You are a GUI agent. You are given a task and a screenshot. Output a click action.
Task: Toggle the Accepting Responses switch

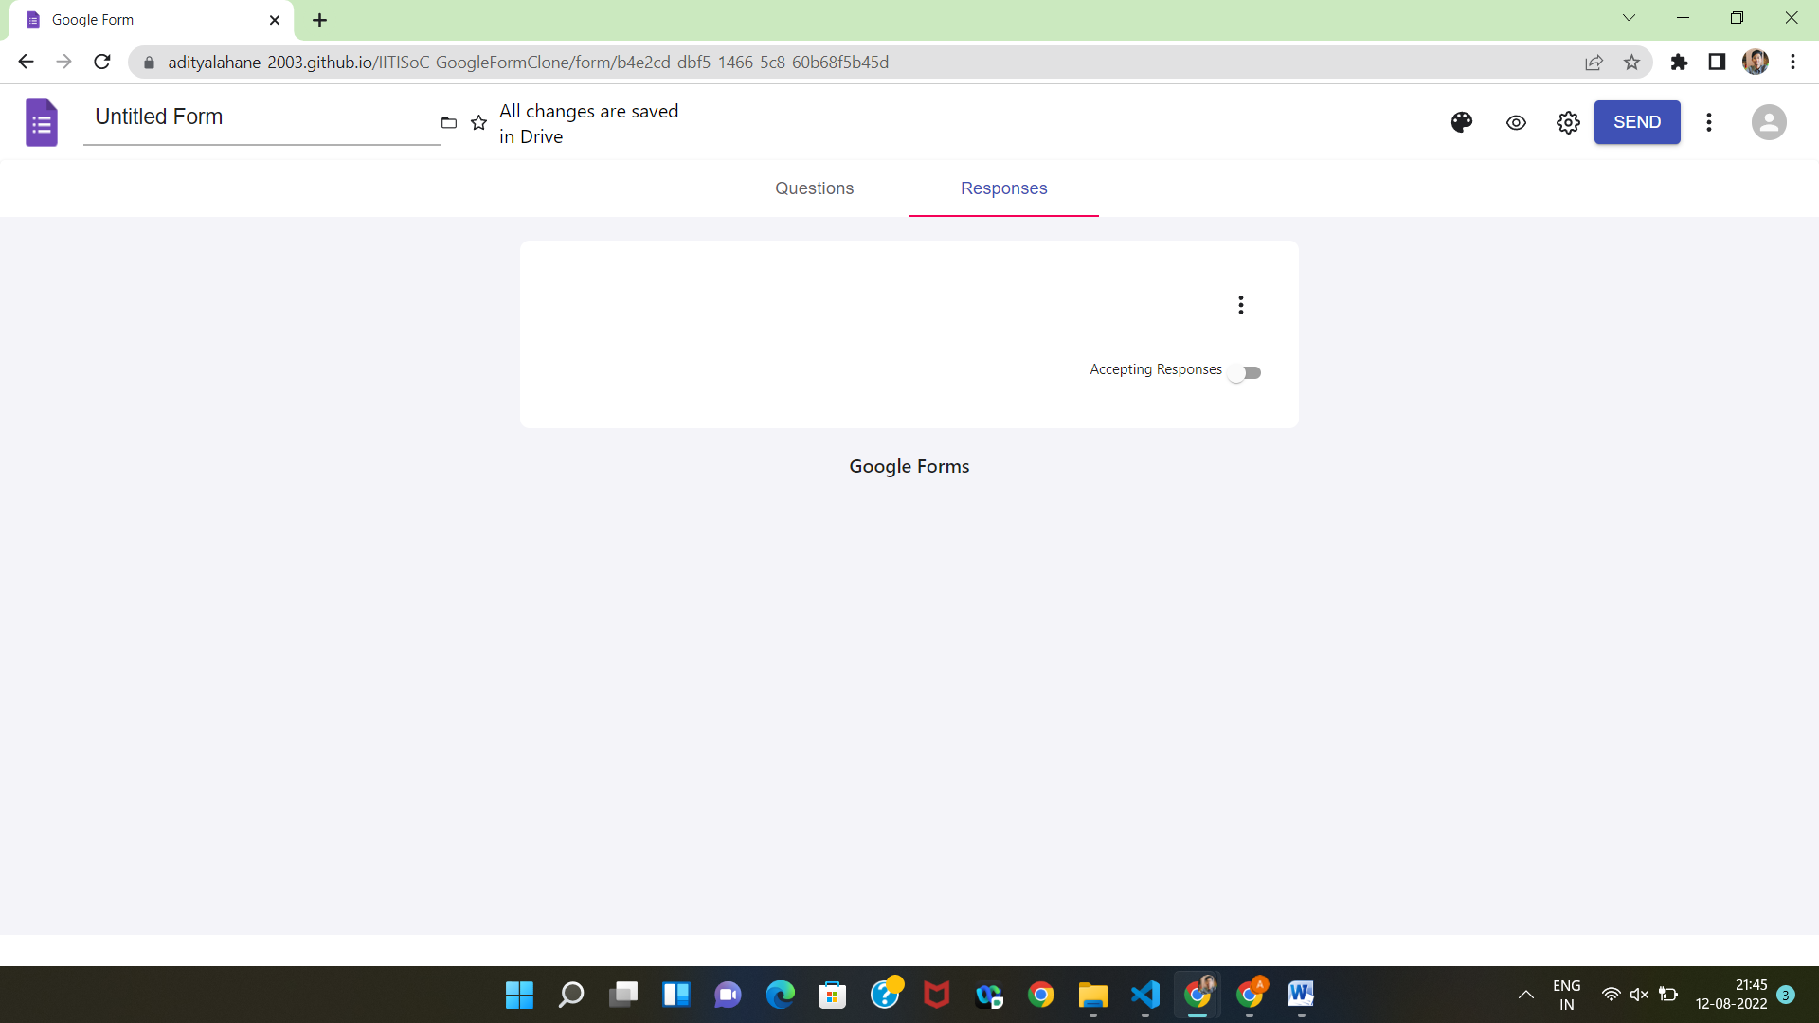1244,371
